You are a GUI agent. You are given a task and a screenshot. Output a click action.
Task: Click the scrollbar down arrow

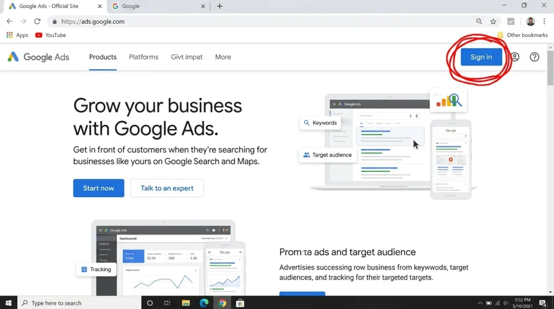[550, 292]
